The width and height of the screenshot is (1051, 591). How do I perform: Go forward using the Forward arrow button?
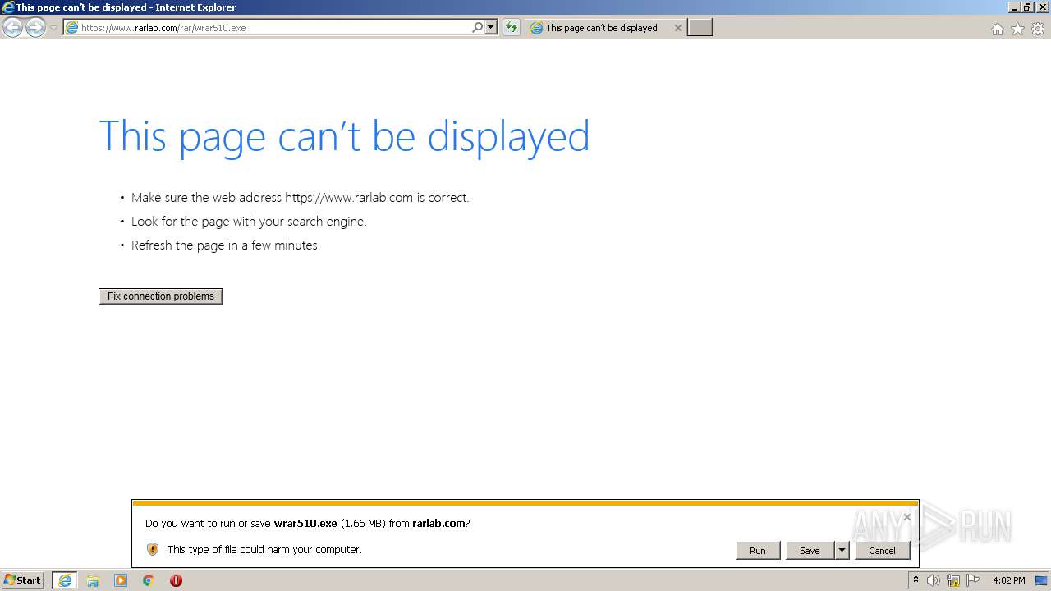click(x=35, y=28)
